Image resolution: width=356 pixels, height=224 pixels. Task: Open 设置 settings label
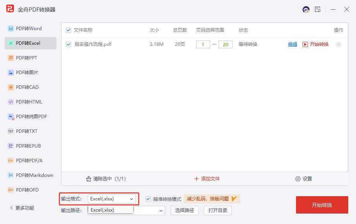click(307, 179)
